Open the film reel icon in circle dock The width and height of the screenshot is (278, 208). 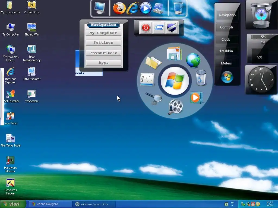pos(175,107)
